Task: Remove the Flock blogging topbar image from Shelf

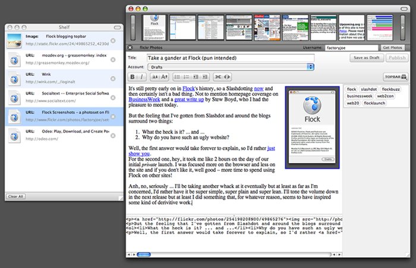Action: point(113,40)
